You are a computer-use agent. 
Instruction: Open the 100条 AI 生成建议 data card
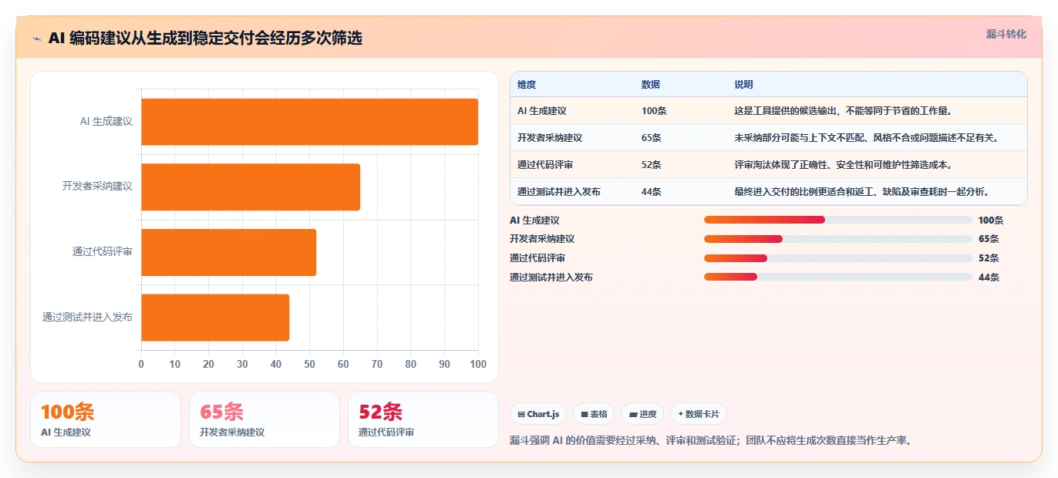pyautogui.click(x=106, y=419)
